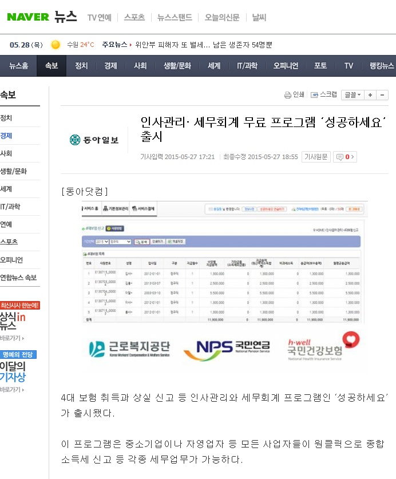Select 정치 tab in menu bar

coord(81,66)
